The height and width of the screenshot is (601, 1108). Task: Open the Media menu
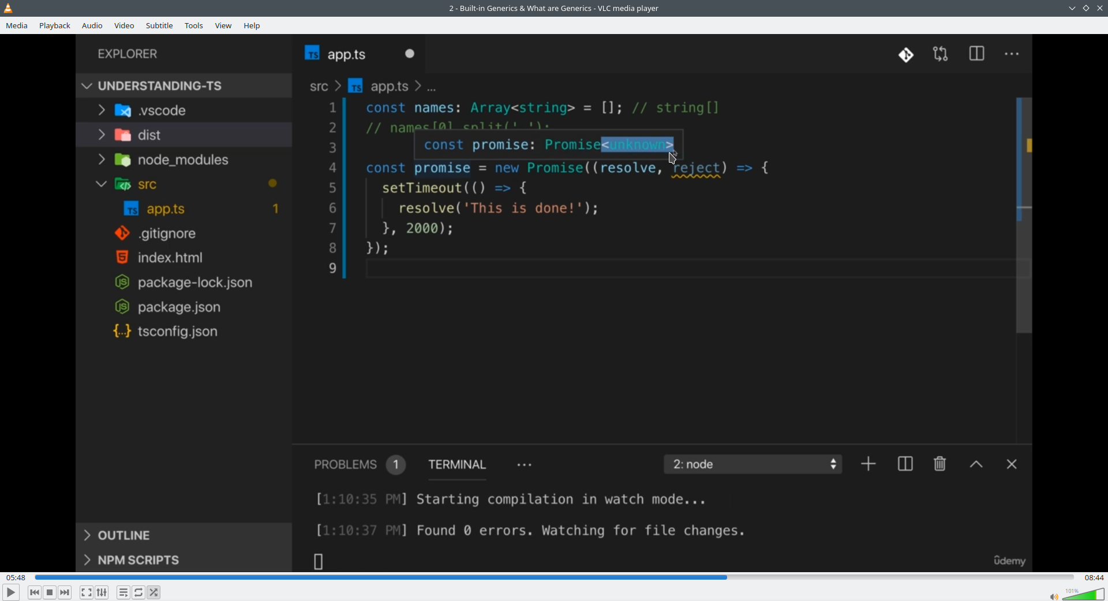click(17, 26)
